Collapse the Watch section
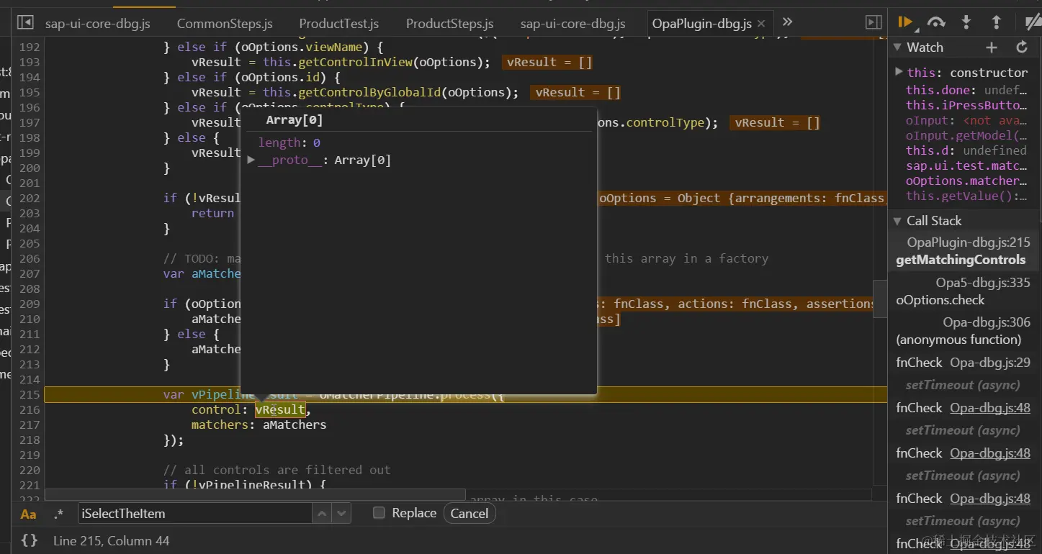Viewport: 1042px width, 554px height. (897, 47)
